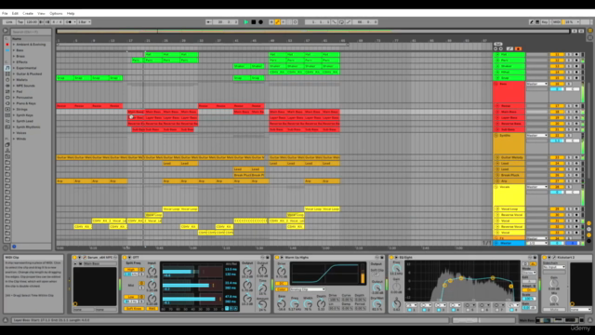Select the Sounds category icon in browser
The height and width of the screenshot is (335, 595).
point(7,68)
